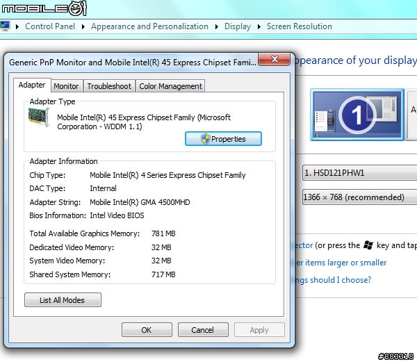Open the Color Management tab
Screen dimensions: 417x362
(x=170, y=86)
